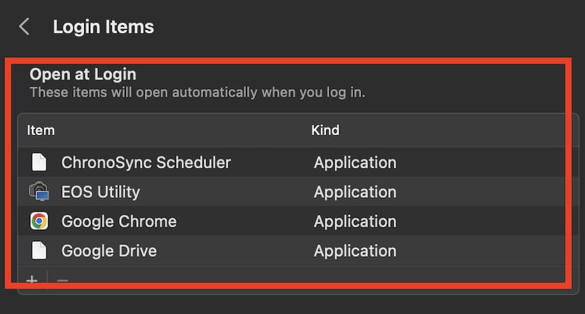Add a login item with plus button
The height and width of the screenshot is (314, 585).
(31, 280)
